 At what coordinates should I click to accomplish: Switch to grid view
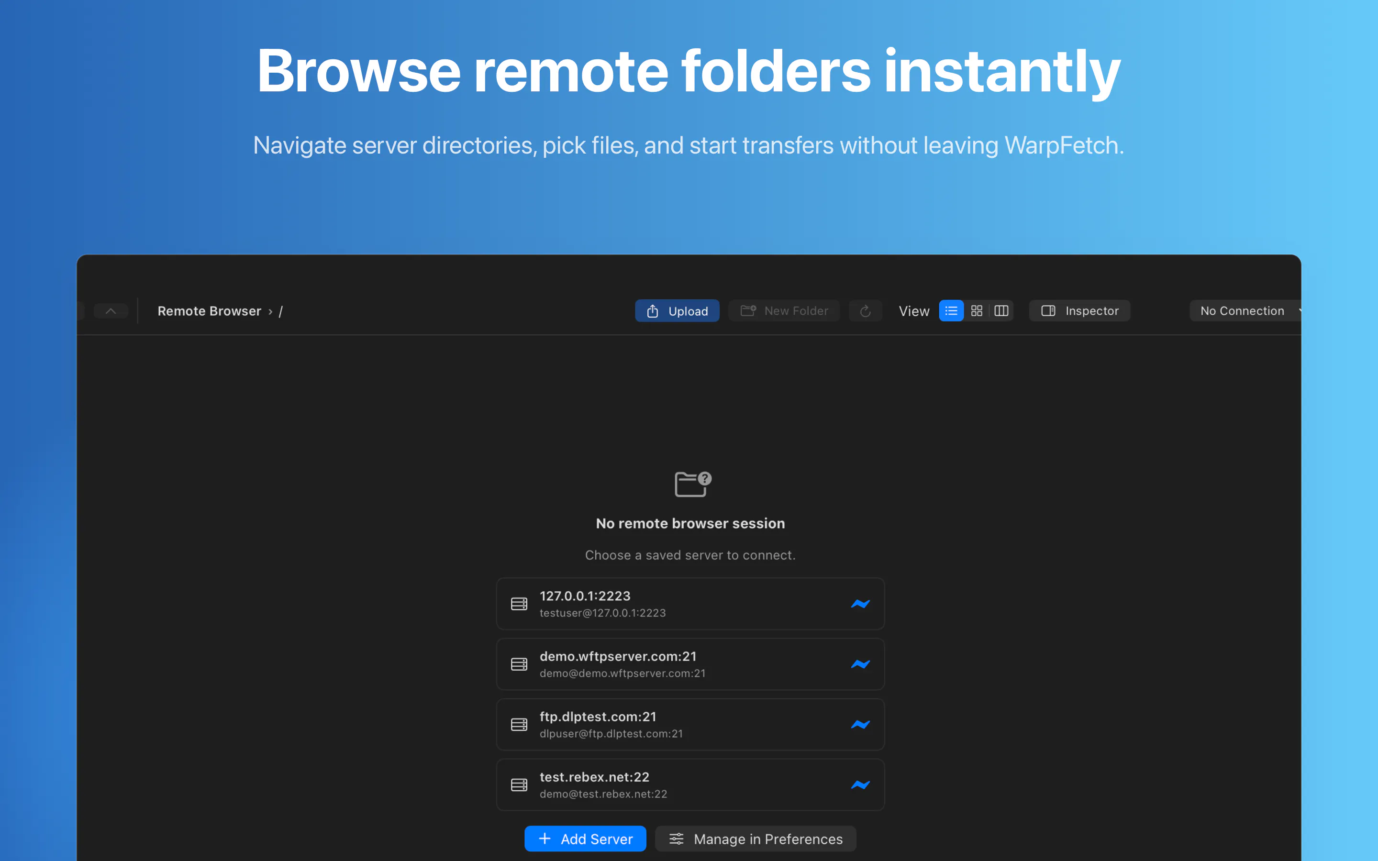click(x=977, y=311)
